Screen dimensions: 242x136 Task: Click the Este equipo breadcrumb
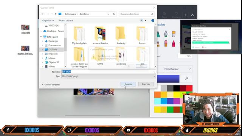click(x=70, y=14)
